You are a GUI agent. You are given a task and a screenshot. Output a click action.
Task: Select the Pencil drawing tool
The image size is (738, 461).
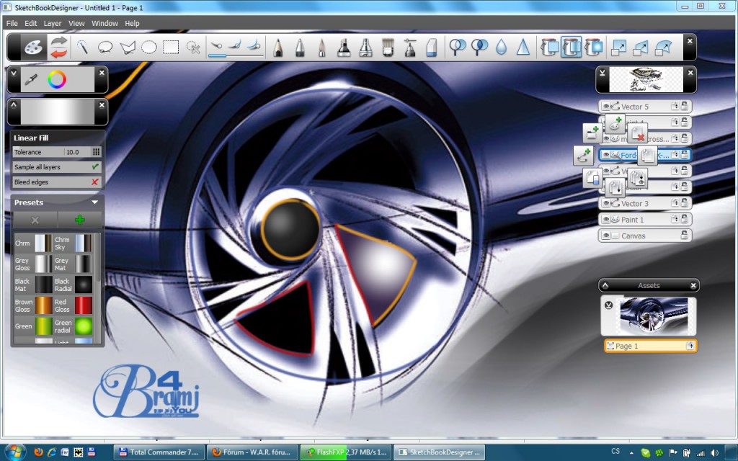click(279, 48)
